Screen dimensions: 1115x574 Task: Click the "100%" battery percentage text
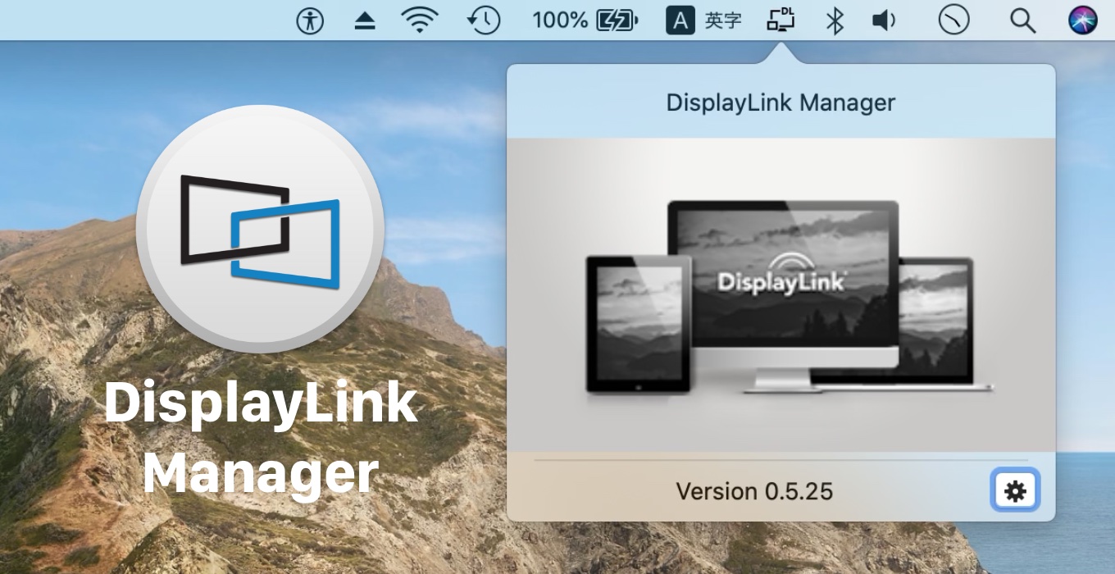pos(560,20)
